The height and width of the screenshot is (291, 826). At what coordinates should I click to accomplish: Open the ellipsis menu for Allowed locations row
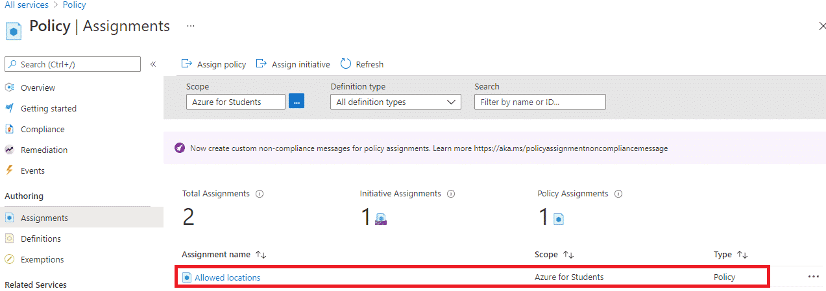814,277
